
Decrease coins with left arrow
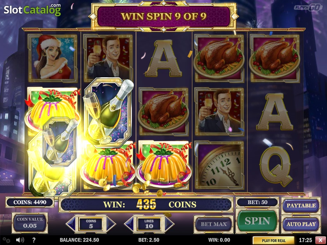pyautogui.click(x=71, y=224)
